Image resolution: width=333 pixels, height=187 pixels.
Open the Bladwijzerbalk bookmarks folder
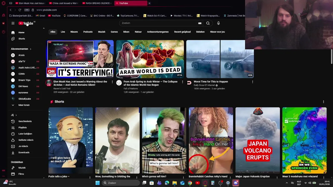pos(21,16)
